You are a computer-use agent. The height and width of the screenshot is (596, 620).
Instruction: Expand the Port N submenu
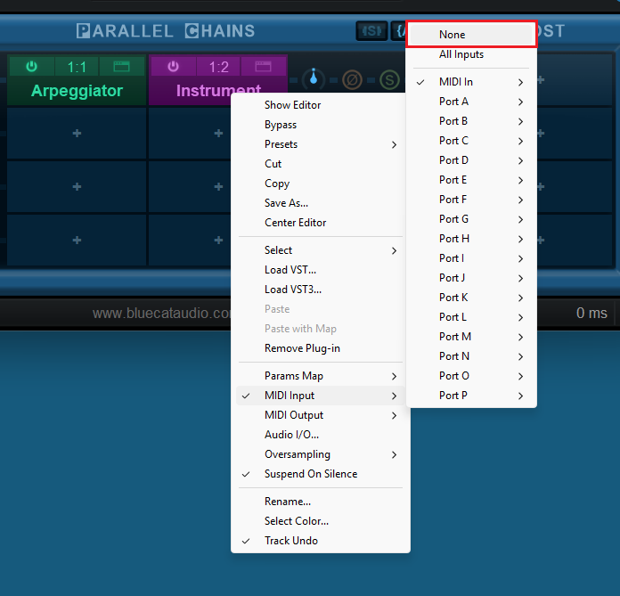(471, 356)
